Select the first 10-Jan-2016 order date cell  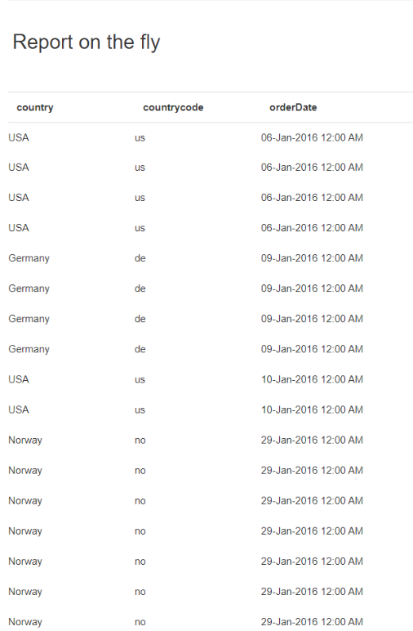click(x=312, y=379)
